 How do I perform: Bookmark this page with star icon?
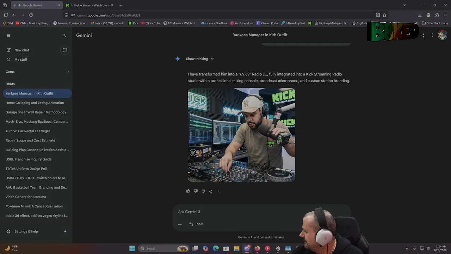[384, 15]
